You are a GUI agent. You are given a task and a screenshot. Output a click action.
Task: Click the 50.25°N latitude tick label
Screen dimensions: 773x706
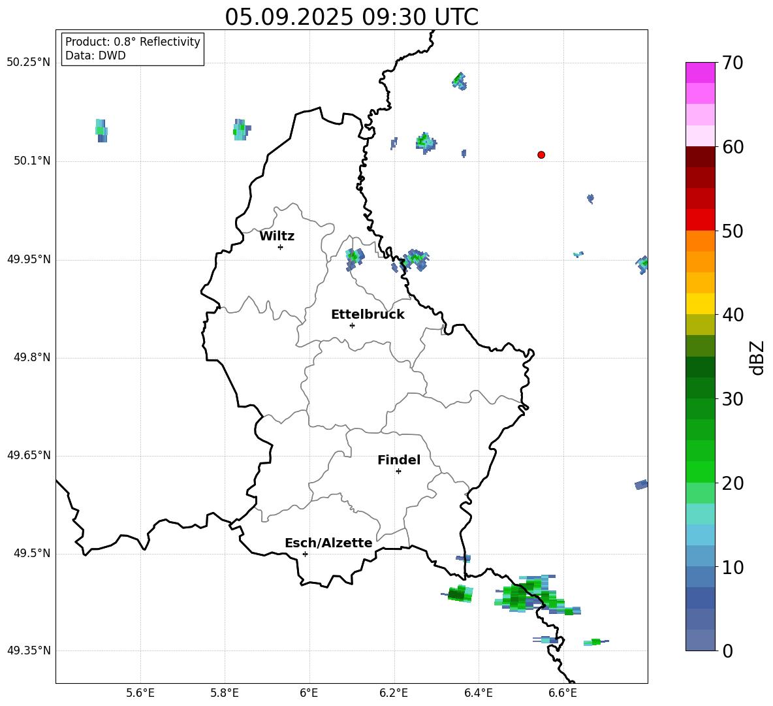[x=29, y=63]
